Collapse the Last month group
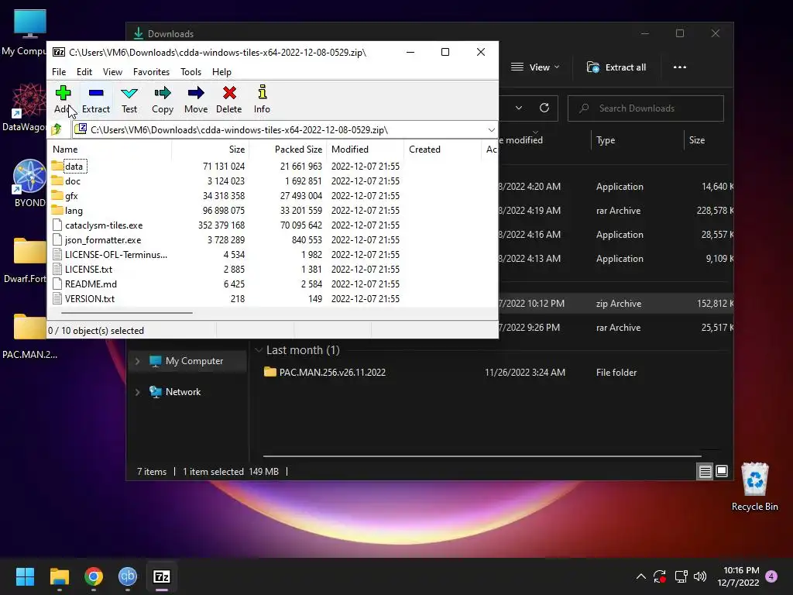The width and height of the screenshot is (793, 595). coord(259,350)
